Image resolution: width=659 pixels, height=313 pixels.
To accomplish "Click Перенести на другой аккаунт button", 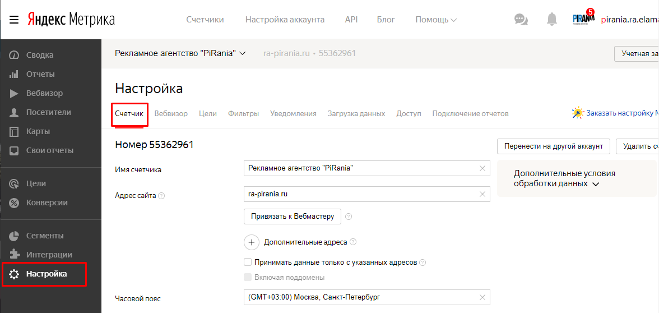I will tap(553, 146).
